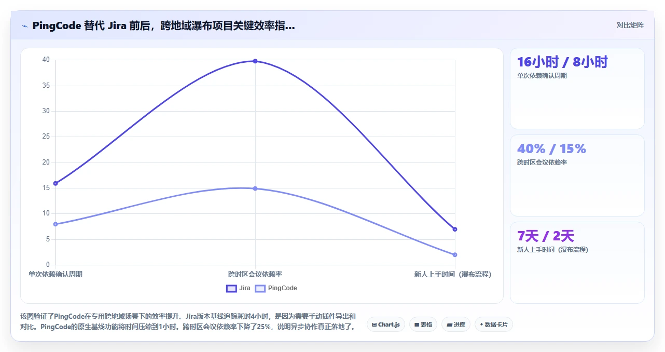This screenshot has width=665, height=352.
Task: Click the 跨时区会议依赖率 caption in the second card
Action: (x=542, y=163)
